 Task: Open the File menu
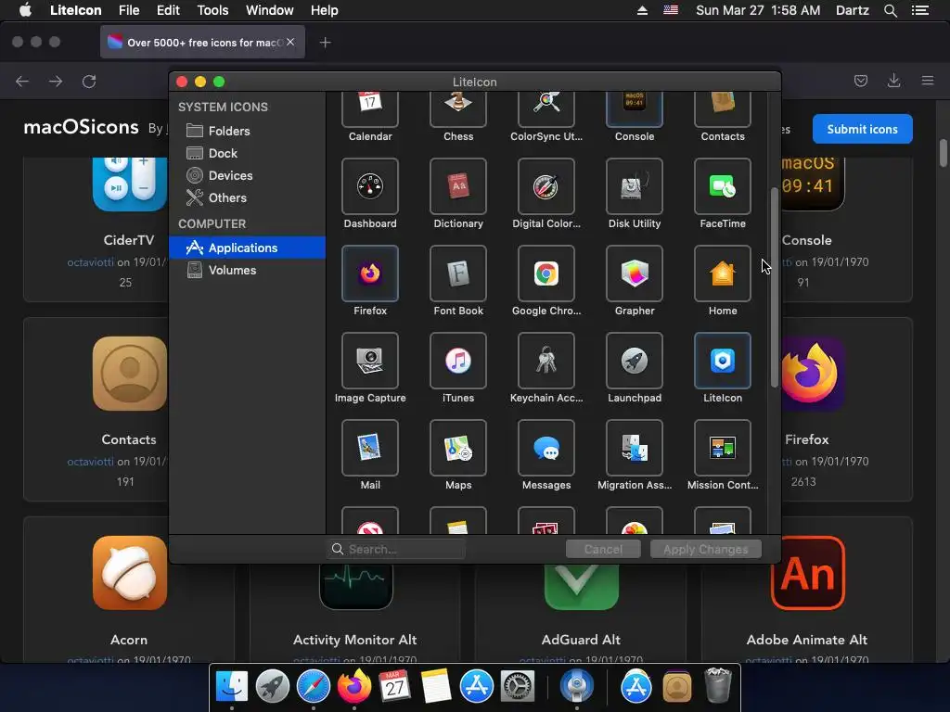click(128, 10)
